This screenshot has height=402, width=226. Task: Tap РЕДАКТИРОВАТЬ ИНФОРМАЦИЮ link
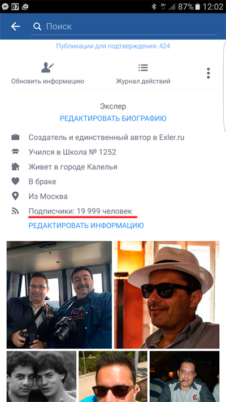[86, 226]
